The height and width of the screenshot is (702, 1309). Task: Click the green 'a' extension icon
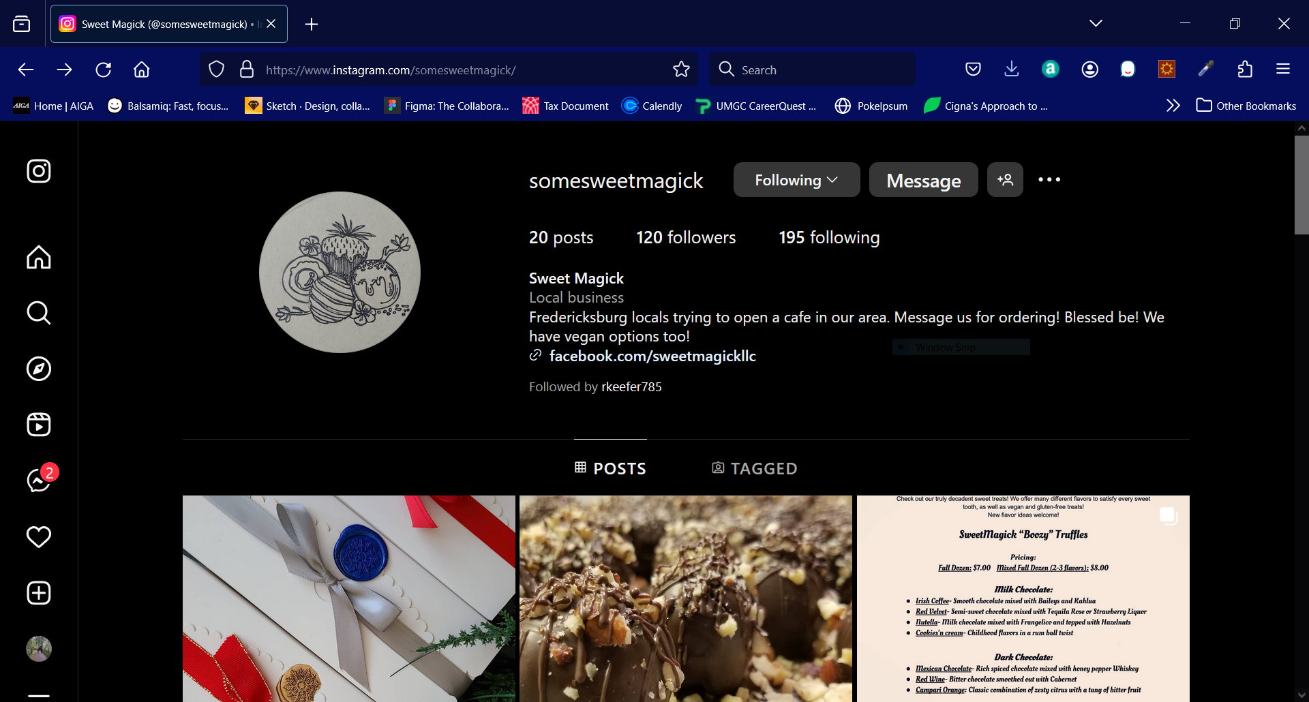(1051, 69)
